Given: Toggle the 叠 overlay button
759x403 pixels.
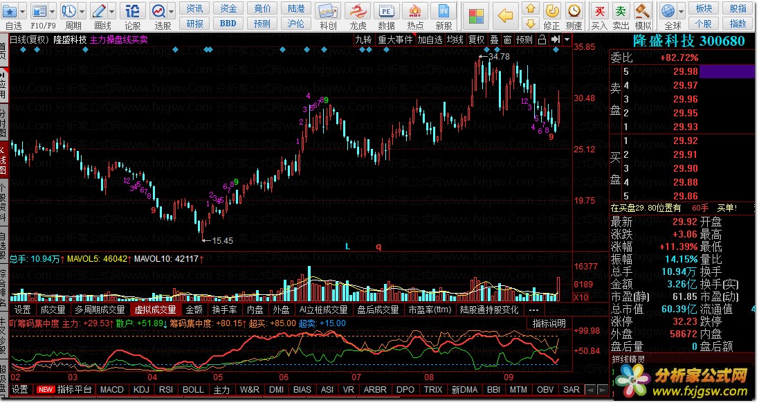Looking at the screenshot, I should click(x=494, y=39).
